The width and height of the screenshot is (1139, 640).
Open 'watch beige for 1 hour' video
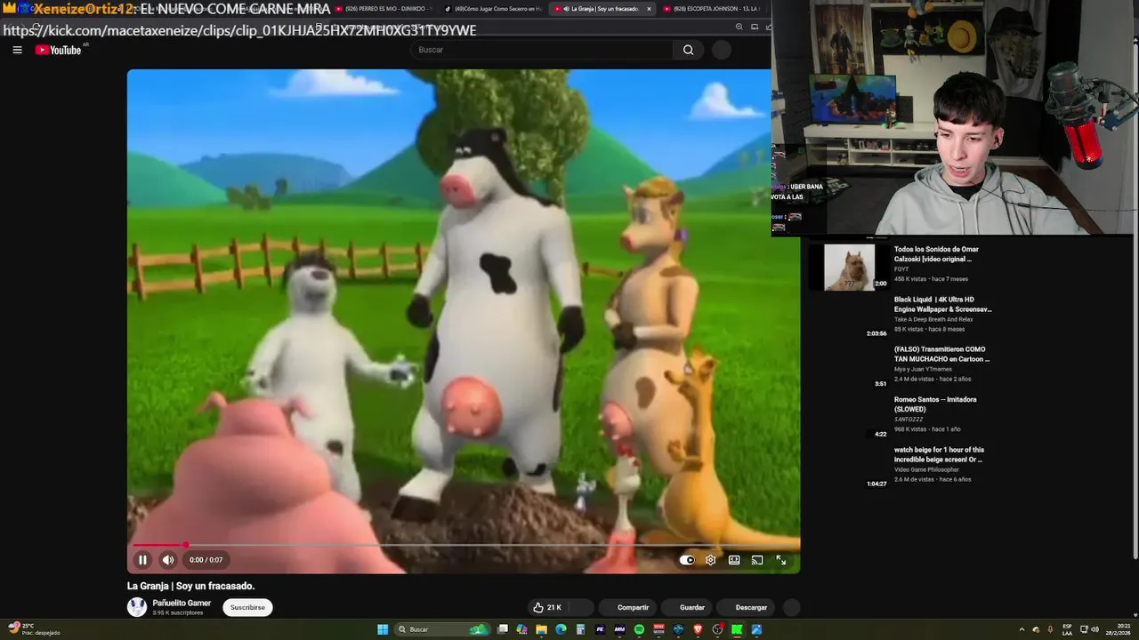pos(939,454)
